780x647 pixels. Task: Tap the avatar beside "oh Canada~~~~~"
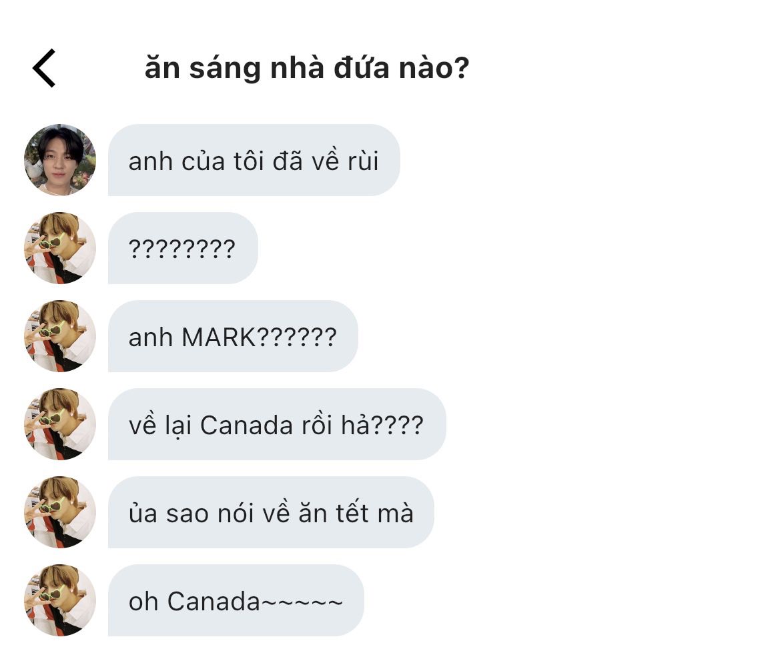coord(60,600)
